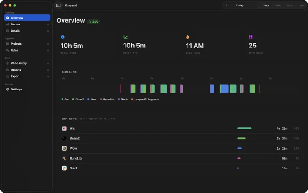Viewport: 308px width, 193px height.
Task: Click the large blue timeline block
Action: tap(224, 89)
